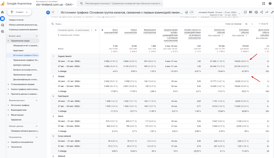
Task: Open the Google apps grid
Action: (x=264, y=4)
